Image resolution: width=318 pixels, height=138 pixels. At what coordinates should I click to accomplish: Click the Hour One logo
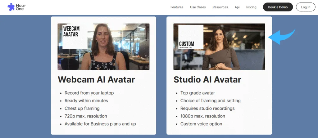[16, 7]
